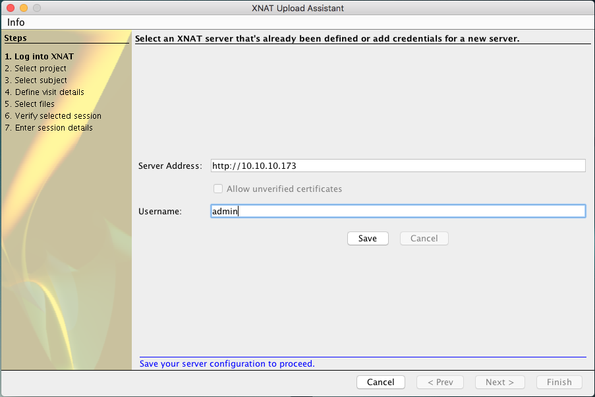Select step 7 Enter session details

pyautogui.click(x=49, y=128)
